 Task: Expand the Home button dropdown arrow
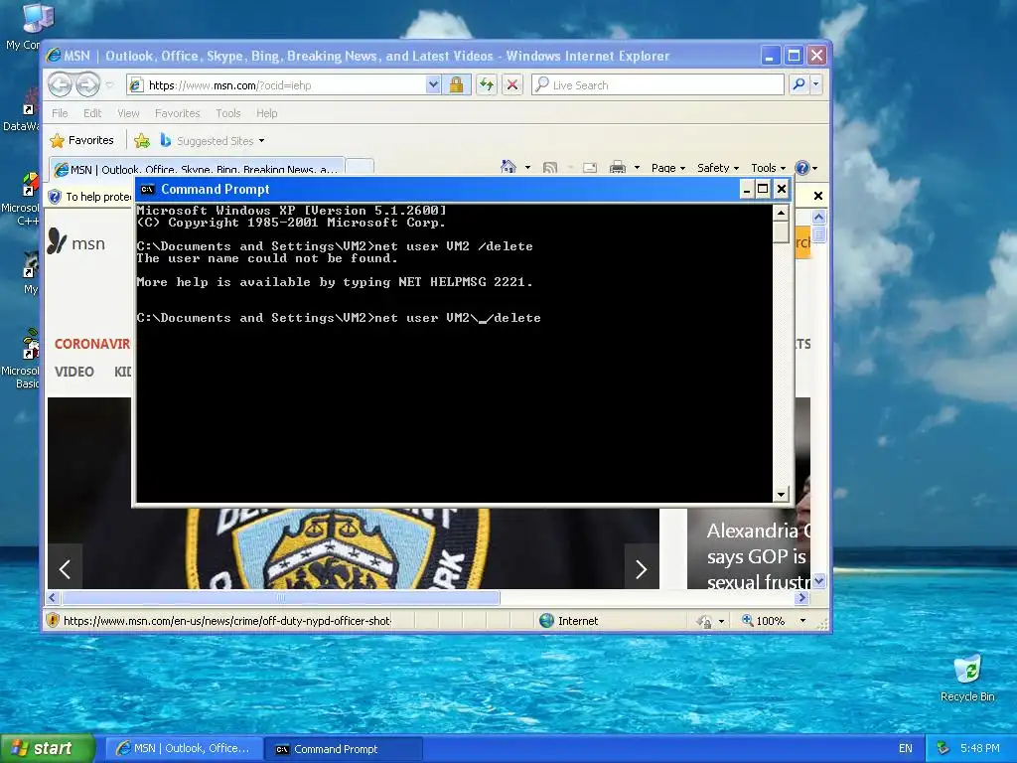(527, 167)
